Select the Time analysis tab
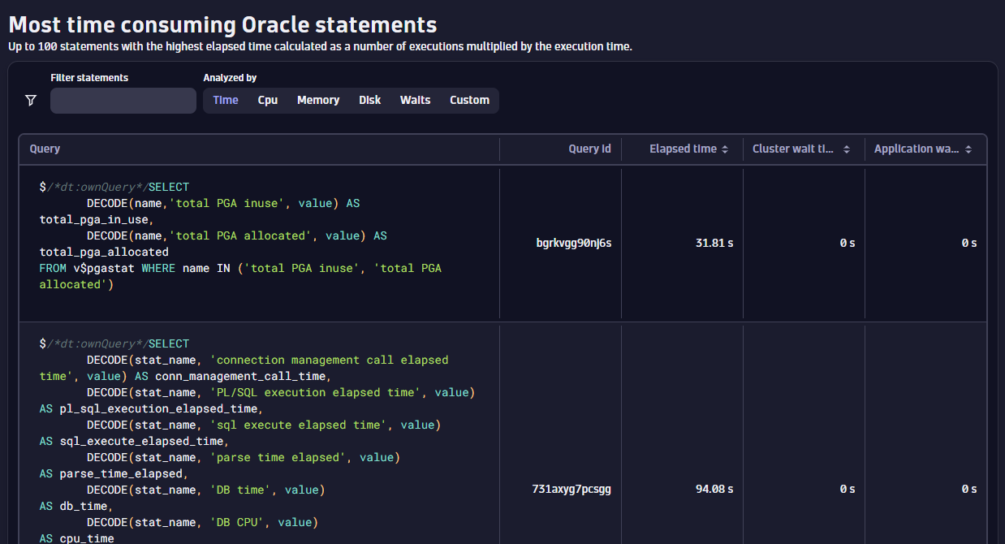 tap(226, 101)
